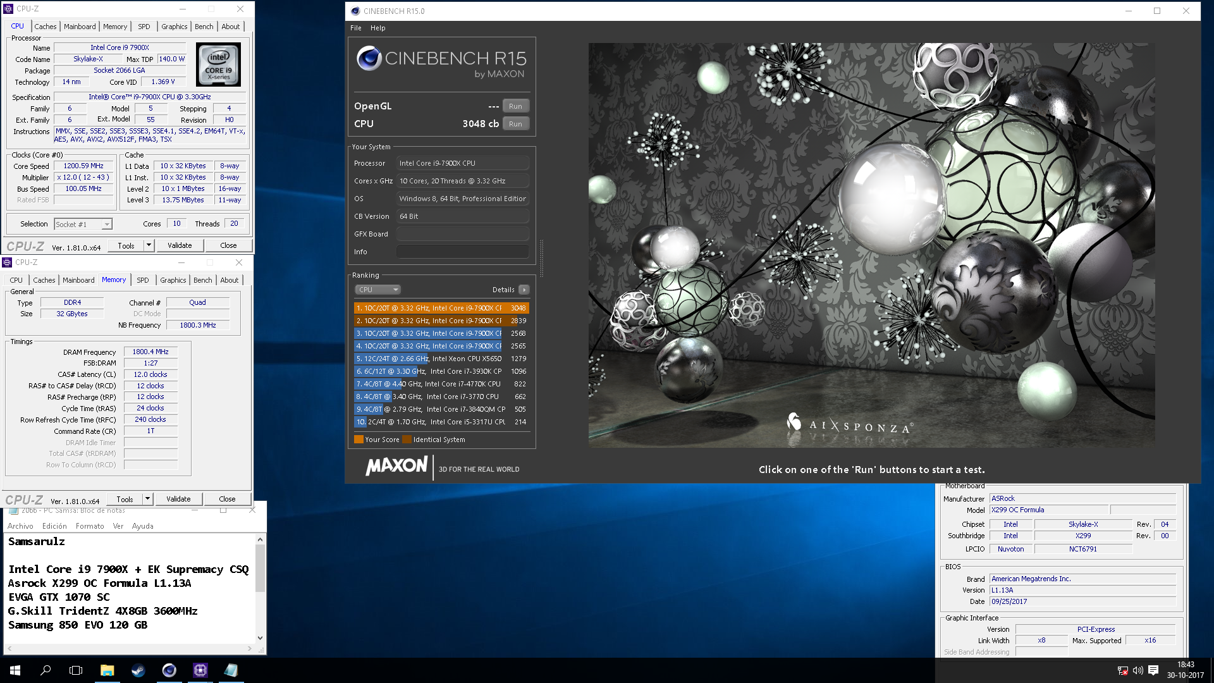Click Close in lower CPU-Z window
The image size is (1214, 683).
tap(227, 499)
